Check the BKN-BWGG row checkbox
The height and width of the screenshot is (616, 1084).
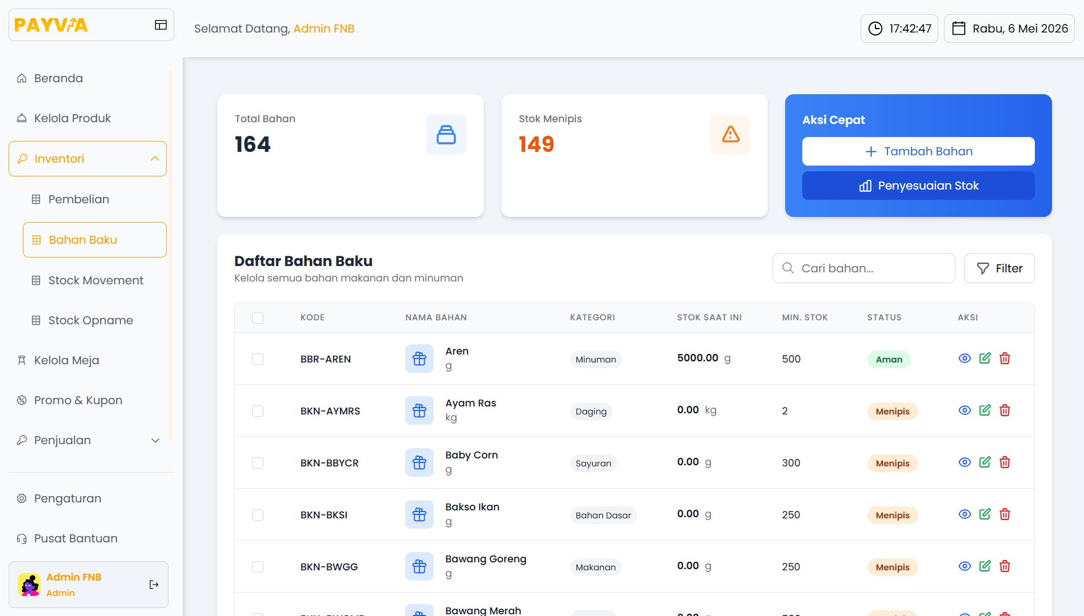click(x=258, y=567)
